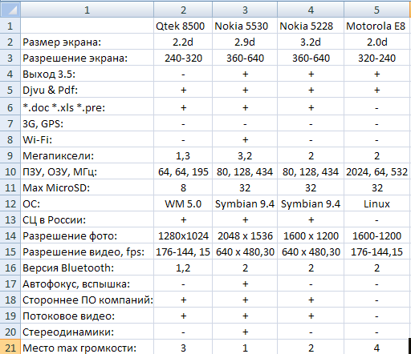
Task: Select column header 4
Action: (311, 10)
